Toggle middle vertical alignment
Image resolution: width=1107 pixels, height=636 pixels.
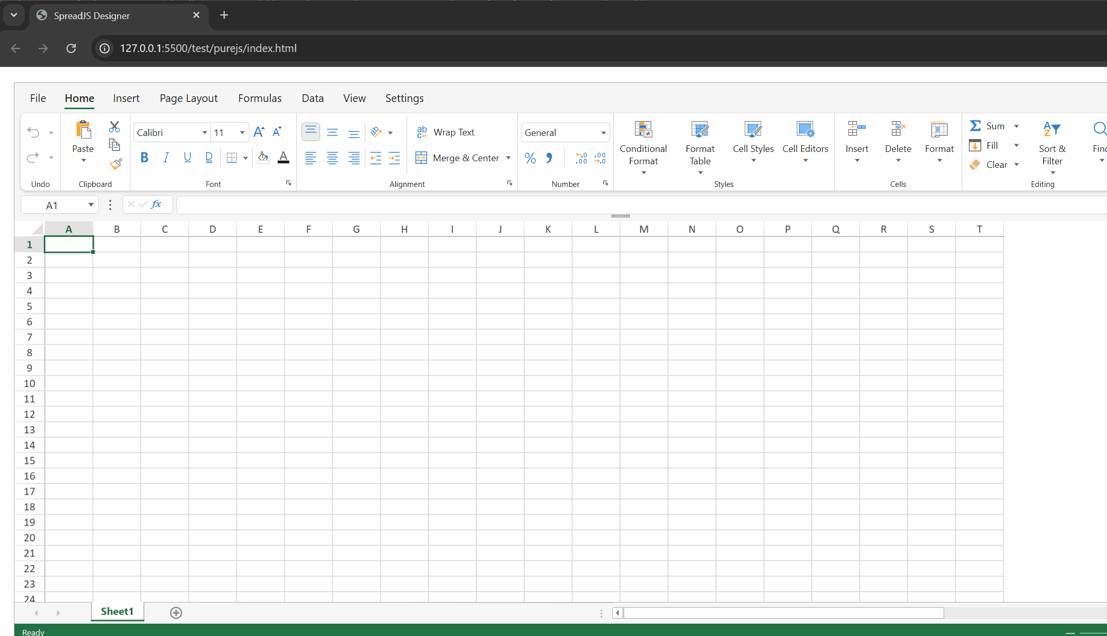pos(332,132)
